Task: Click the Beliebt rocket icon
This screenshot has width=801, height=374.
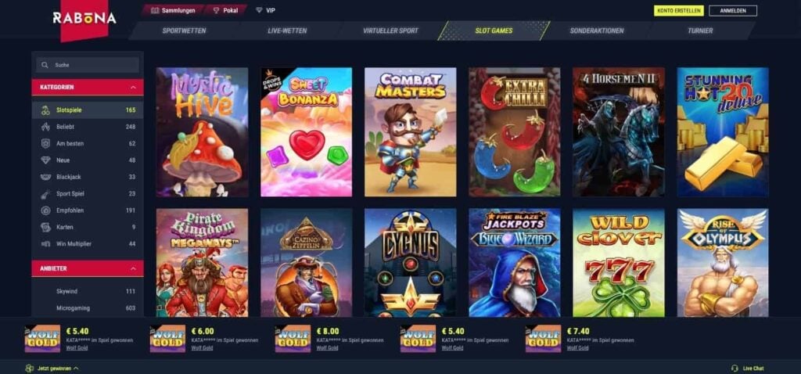Action: [x=45, y=127]
